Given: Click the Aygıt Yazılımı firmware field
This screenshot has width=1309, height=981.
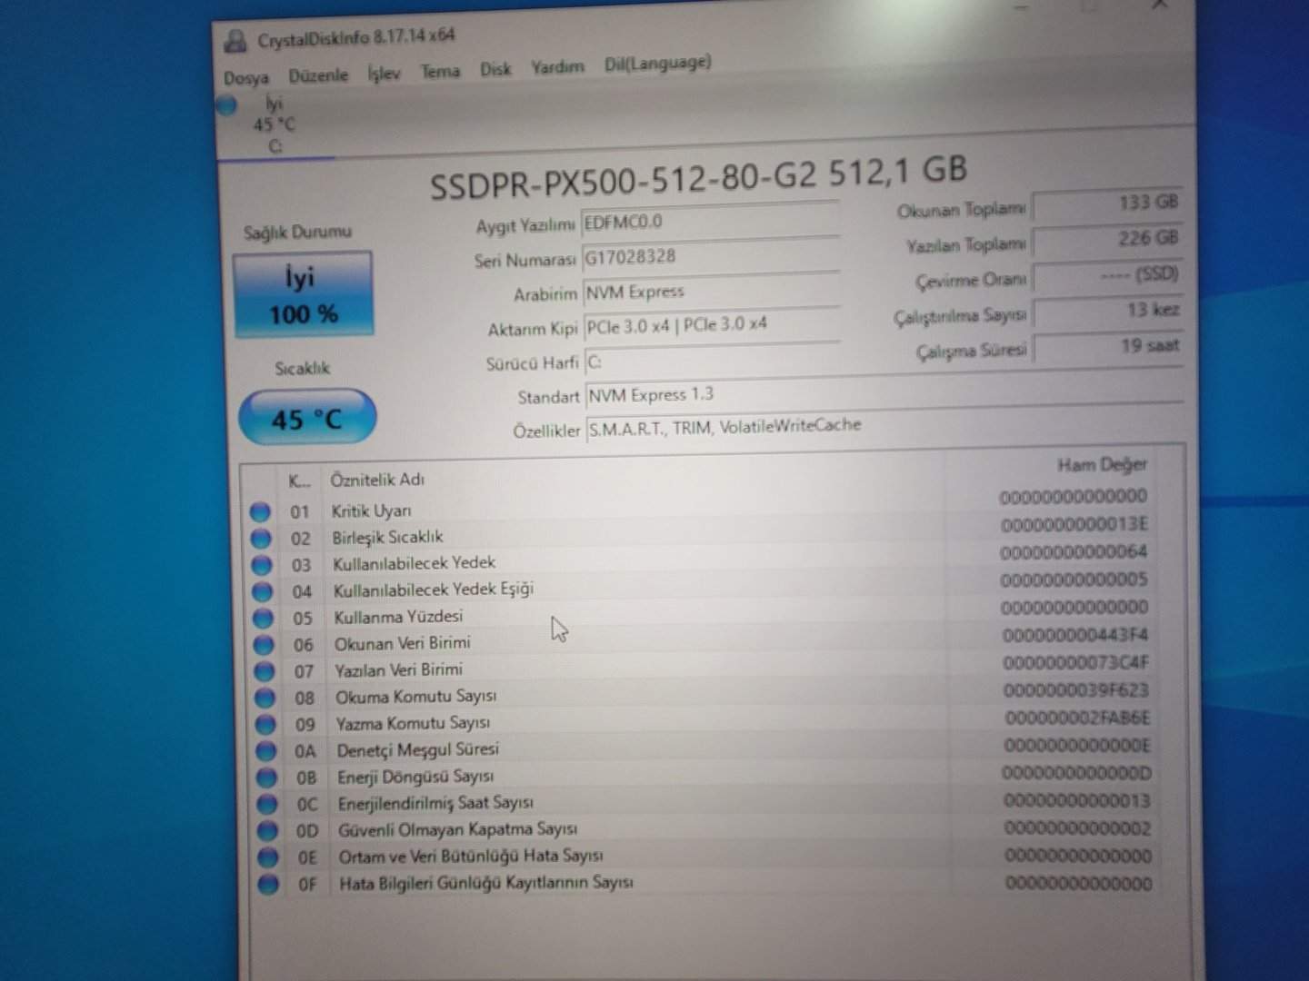Looking at the screenshot, I should coord(709,222).
